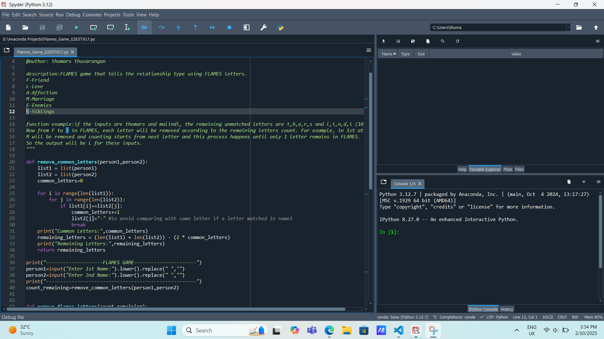Change to parent directory arrow

[596, 28]
